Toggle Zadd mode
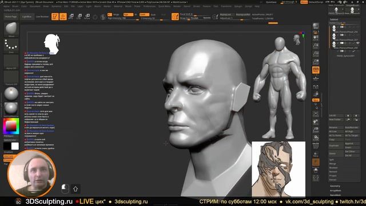 (144, 14)
